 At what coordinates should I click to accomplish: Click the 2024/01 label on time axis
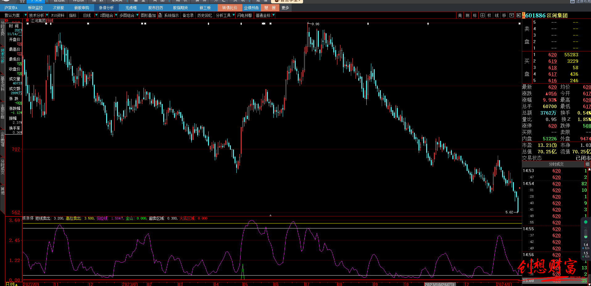[x=504, y=284]
